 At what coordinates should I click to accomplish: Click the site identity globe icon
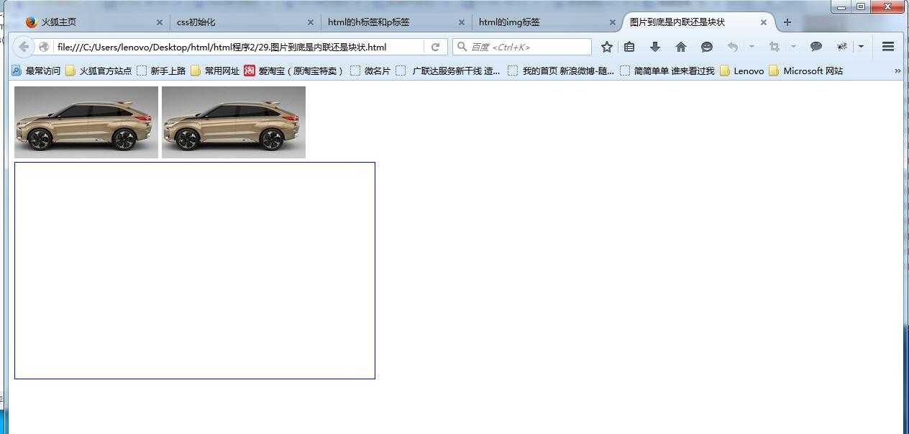(x=45, y=47)
